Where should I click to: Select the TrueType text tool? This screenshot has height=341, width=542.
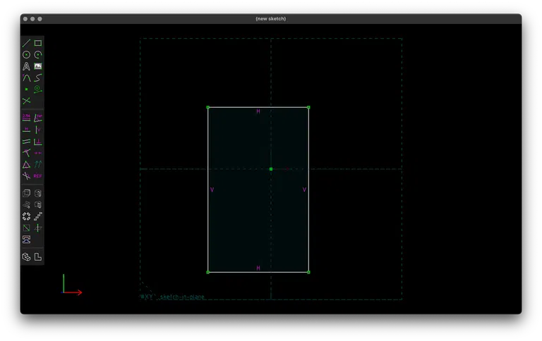(x=26, y=66)
